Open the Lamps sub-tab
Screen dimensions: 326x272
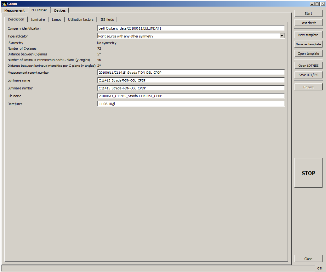point(56,19)
